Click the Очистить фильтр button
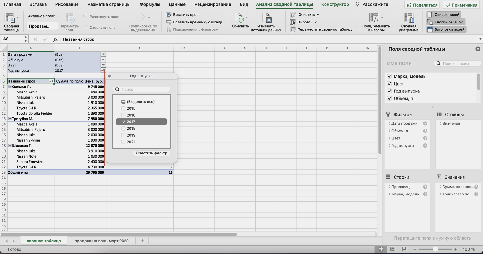 [151, 153]
